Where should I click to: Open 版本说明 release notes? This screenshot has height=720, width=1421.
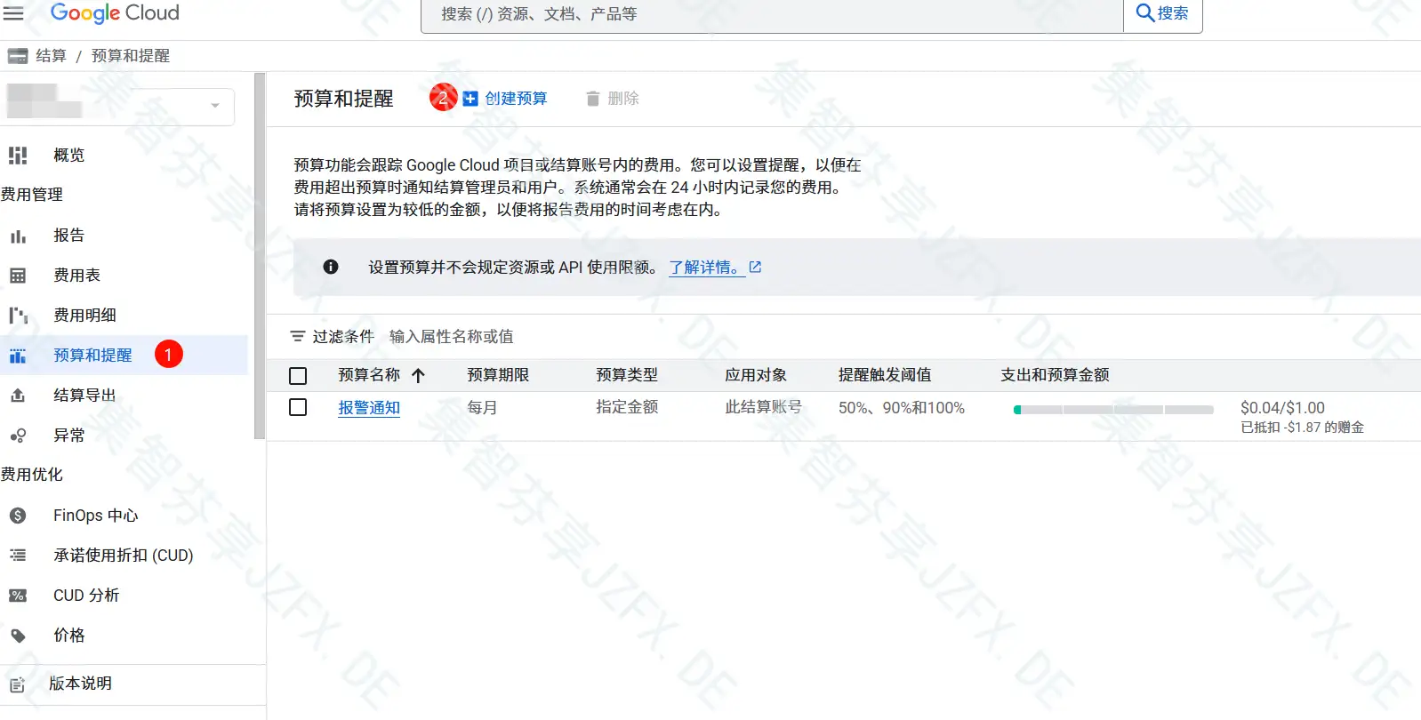(80, 684)
